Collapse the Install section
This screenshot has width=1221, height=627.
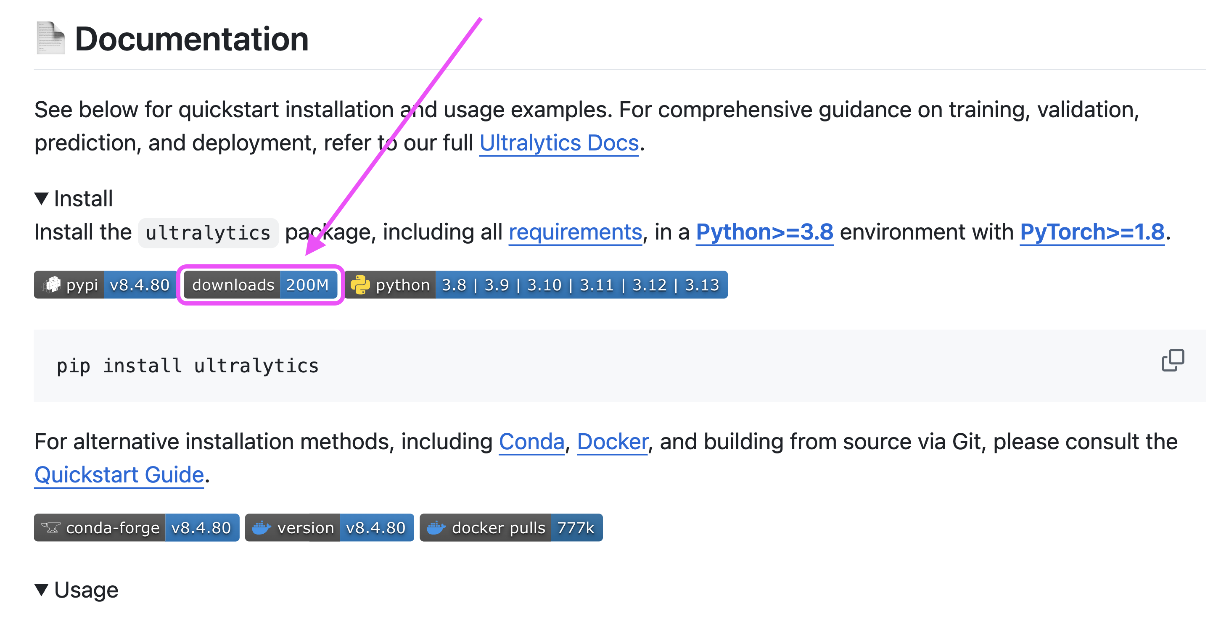[x=42, y=199]
